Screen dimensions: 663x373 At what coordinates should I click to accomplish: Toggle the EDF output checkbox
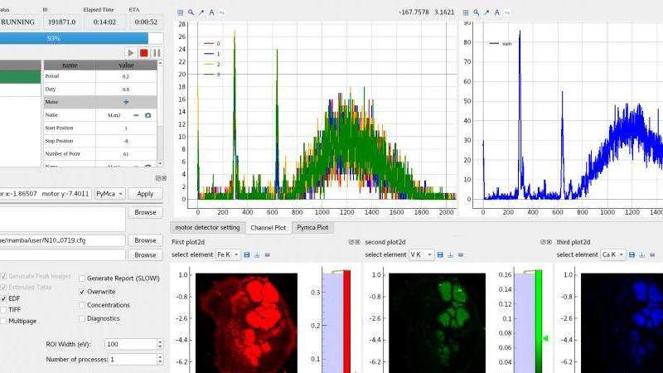click(3, 298)
